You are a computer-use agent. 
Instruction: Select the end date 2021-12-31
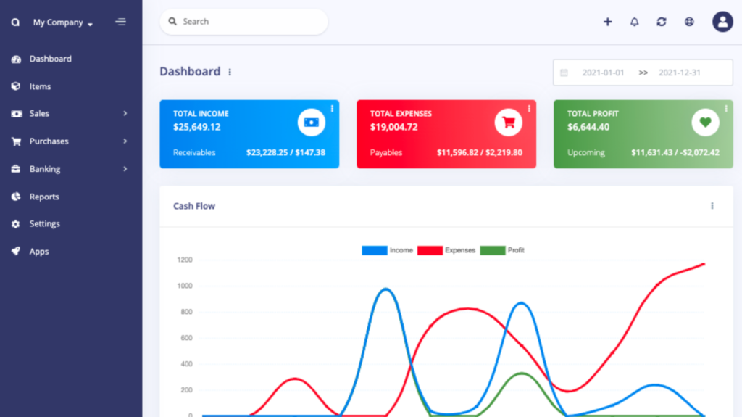[680, 73]
